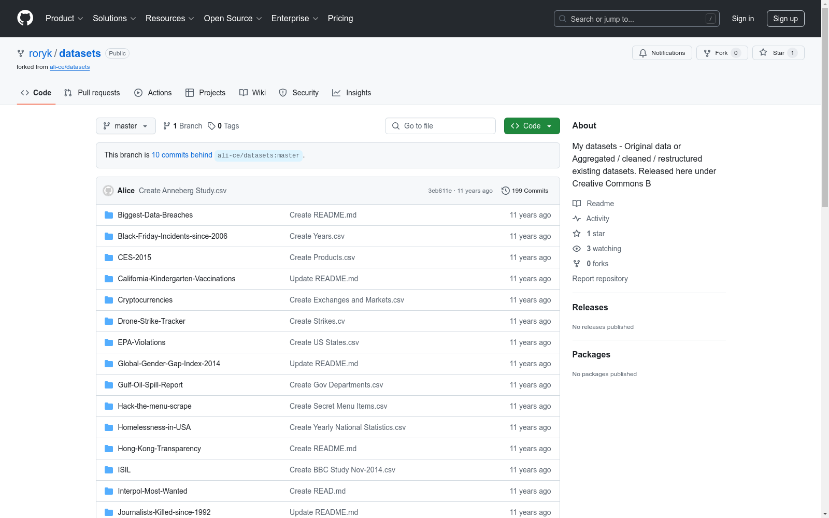Viewport: 829px width, 518px height.
Task: Open the green Code dropdown
Action: tap(532, 126)
